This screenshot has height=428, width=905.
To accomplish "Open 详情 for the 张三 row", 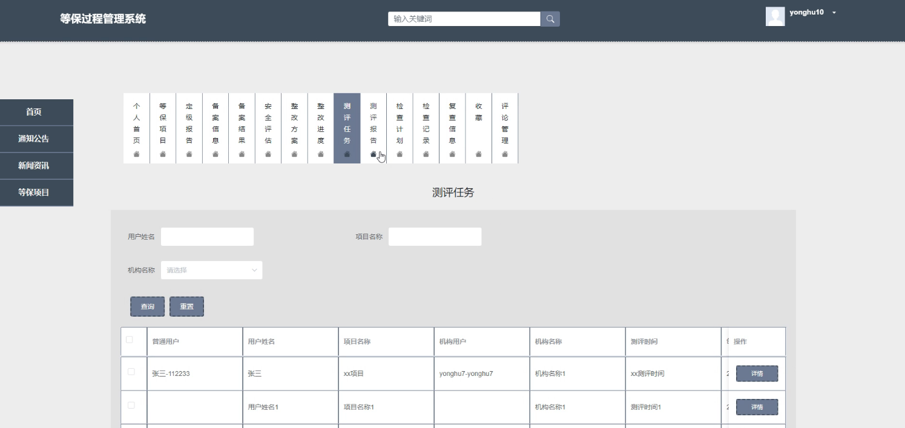I will (x=757, y=374).
